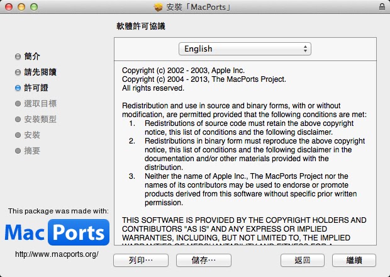Image resolution: width=390 pixels, height=277 pixels.
Task: Click the 'All rights reserved.' line
Action: coord(153,88)
